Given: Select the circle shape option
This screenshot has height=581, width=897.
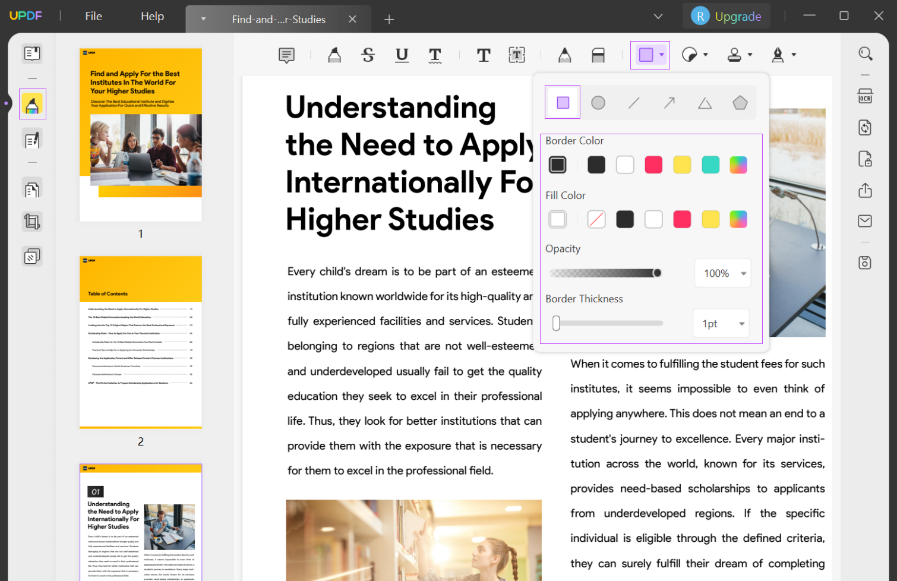Looking at the screenshot, I should 598,102.
